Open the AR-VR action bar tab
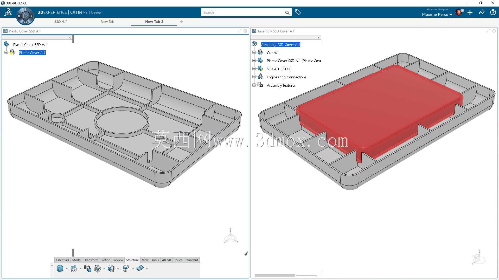 [x=167, y=260]
